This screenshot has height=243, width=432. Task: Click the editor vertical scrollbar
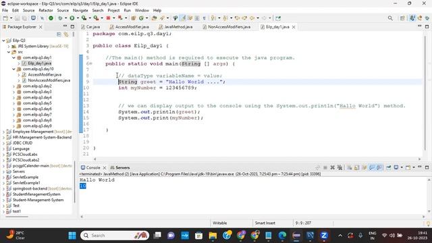[x=425, y=94]
